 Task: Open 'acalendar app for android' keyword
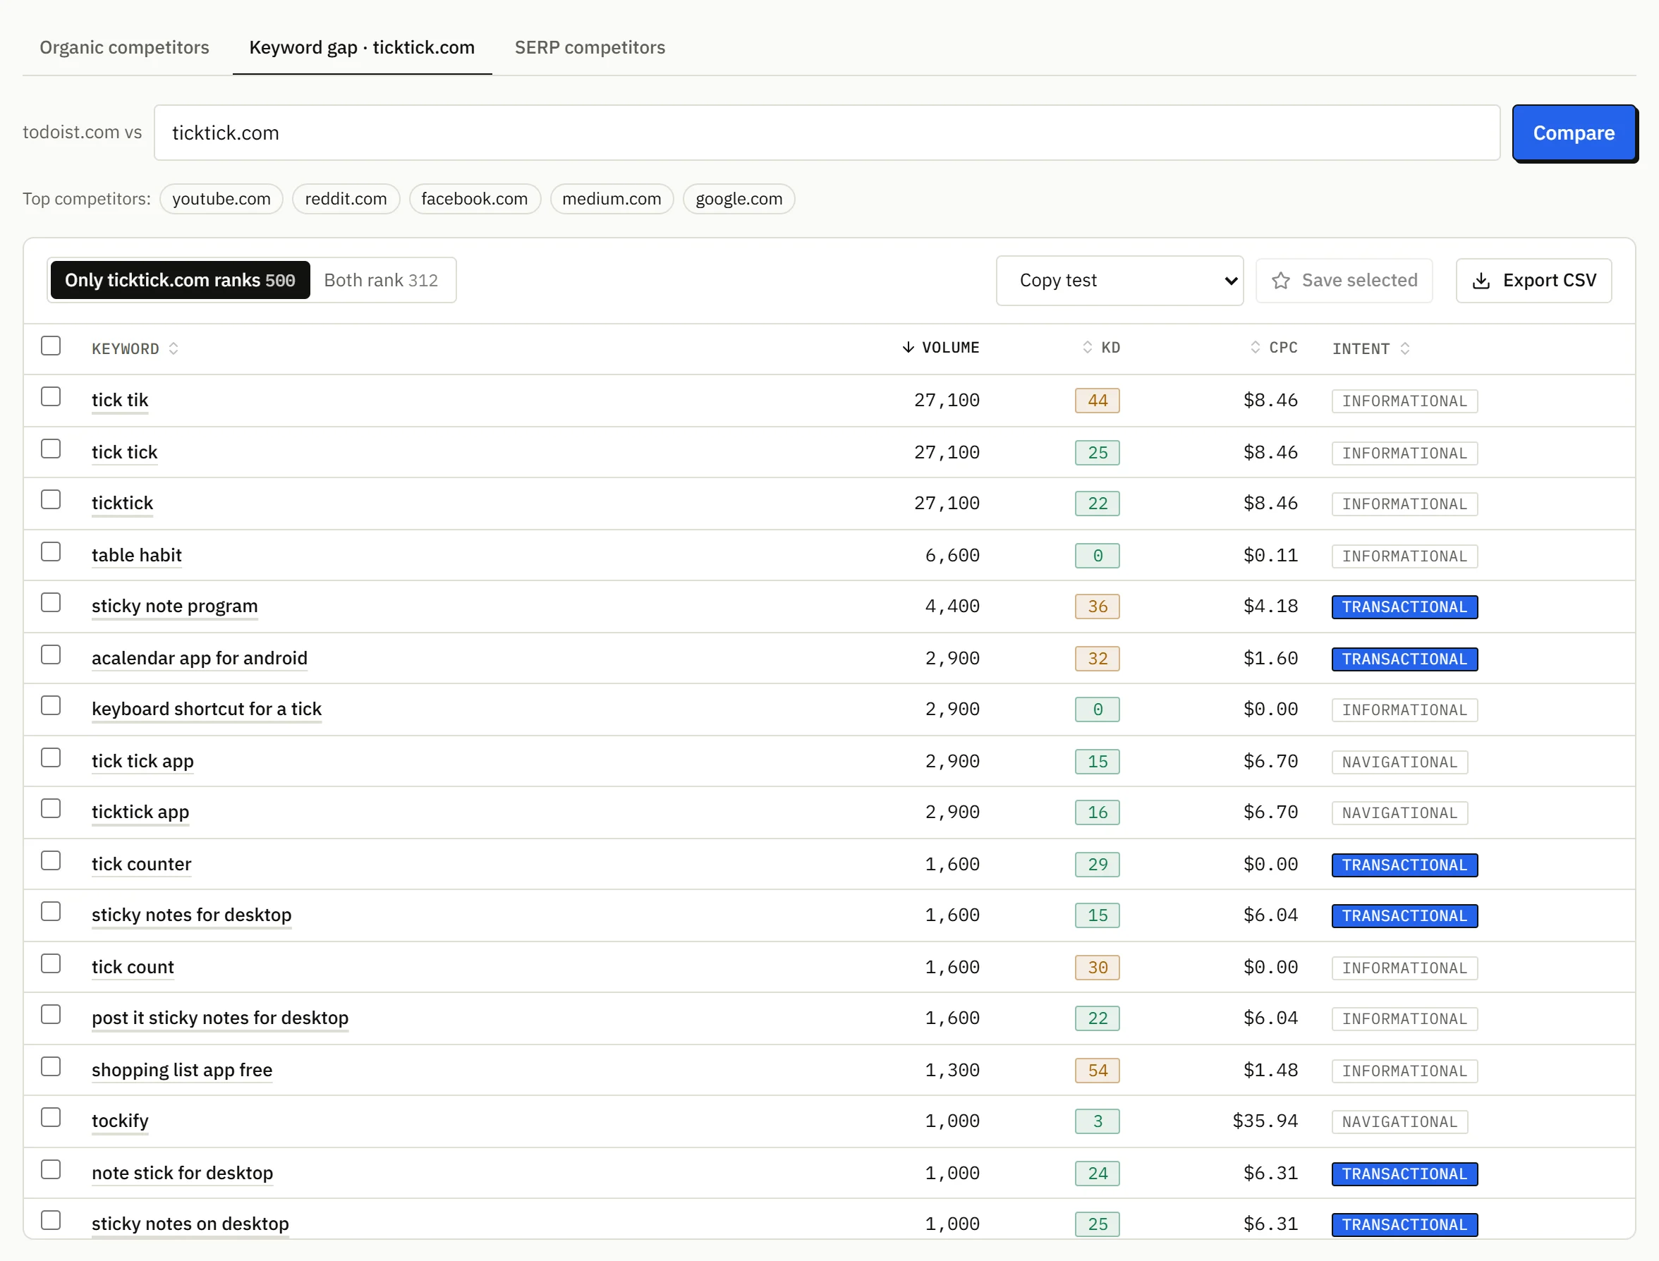[200, 658]
